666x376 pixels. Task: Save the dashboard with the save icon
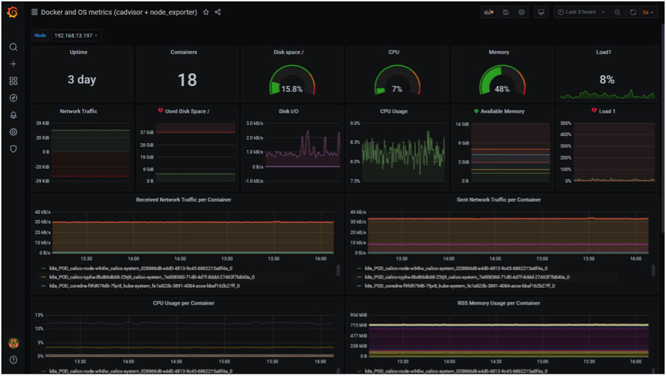click(505, 12)
